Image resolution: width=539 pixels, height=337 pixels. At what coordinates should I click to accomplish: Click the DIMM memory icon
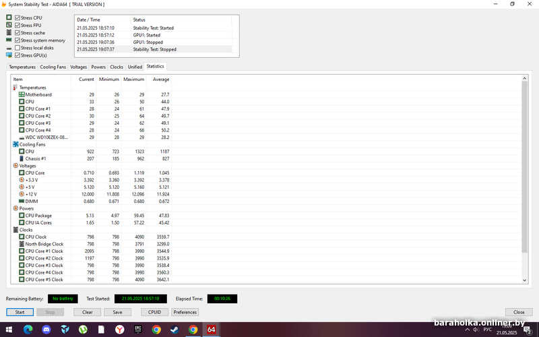point(22,202)
